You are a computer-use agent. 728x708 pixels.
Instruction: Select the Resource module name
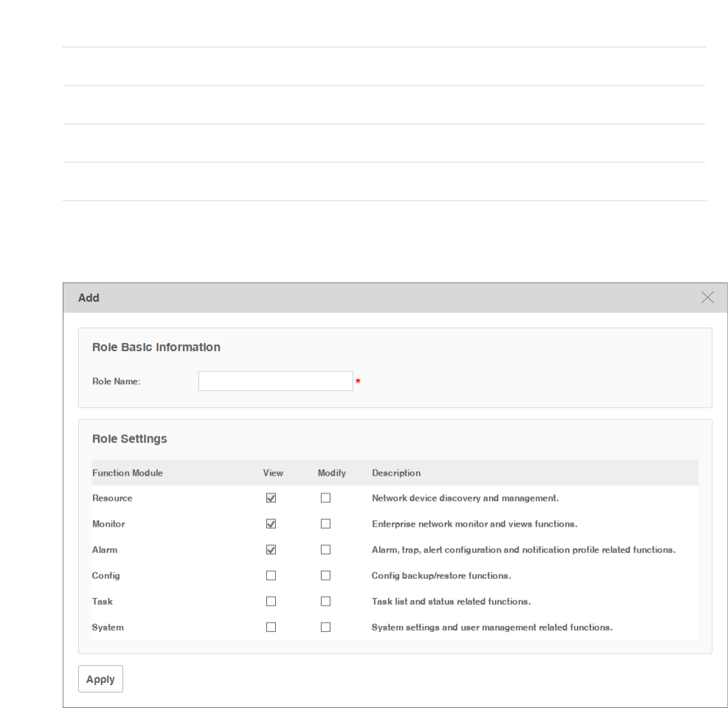point(112,498)
